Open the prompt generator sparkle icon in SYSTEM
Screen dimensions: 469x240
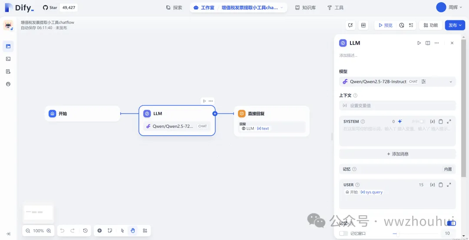click(x=400, y=121)
